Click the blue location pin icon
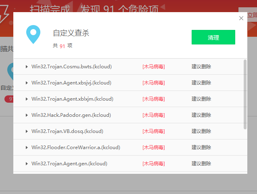This screenshot has height=194, width=257. tap(33, 34)
